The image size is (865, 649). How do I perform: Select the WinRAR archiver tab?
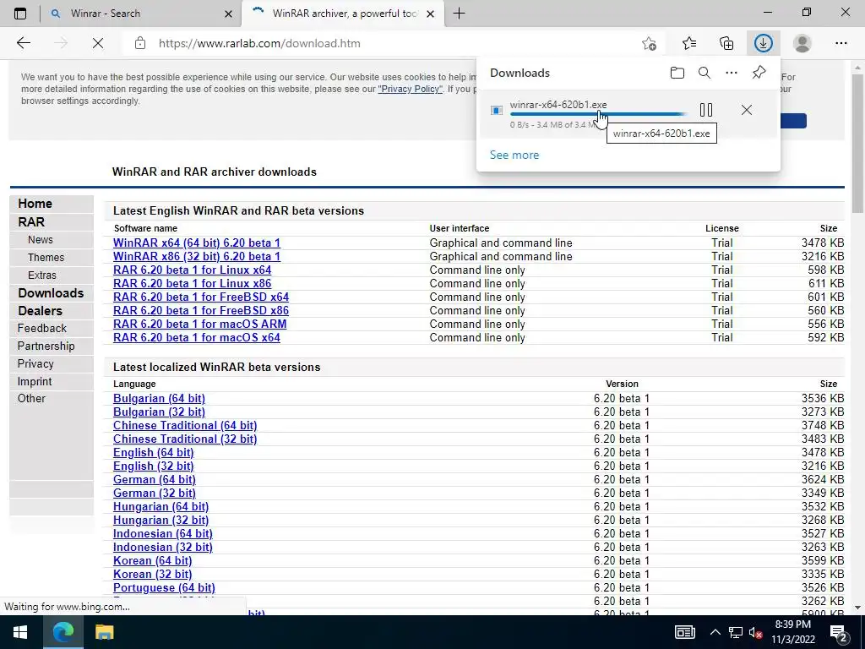345,14
